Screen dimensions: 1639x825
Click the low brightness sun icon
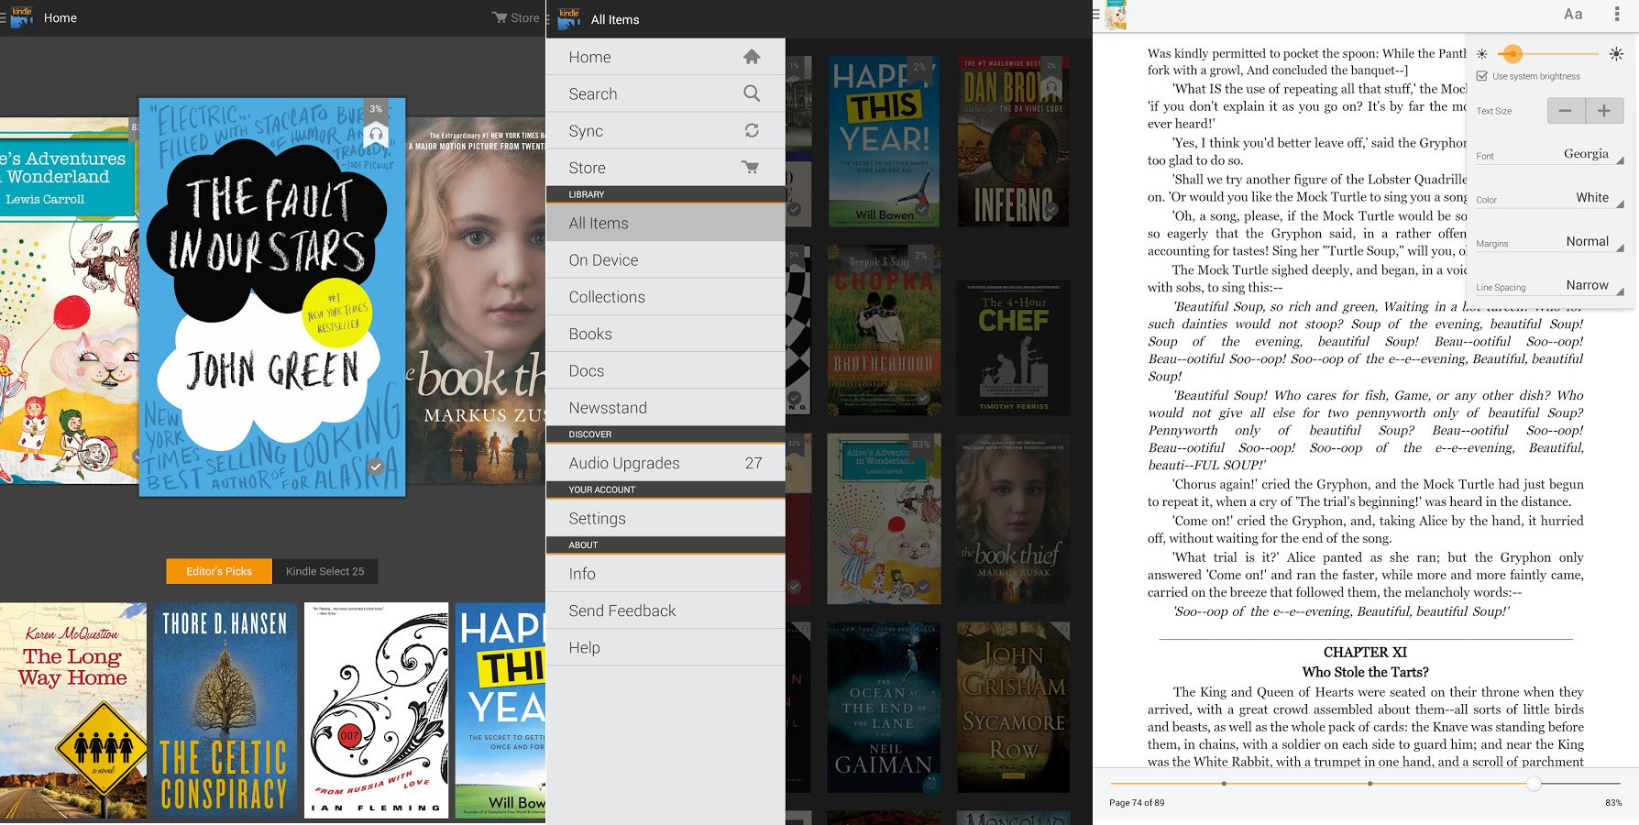[1482, 54]
